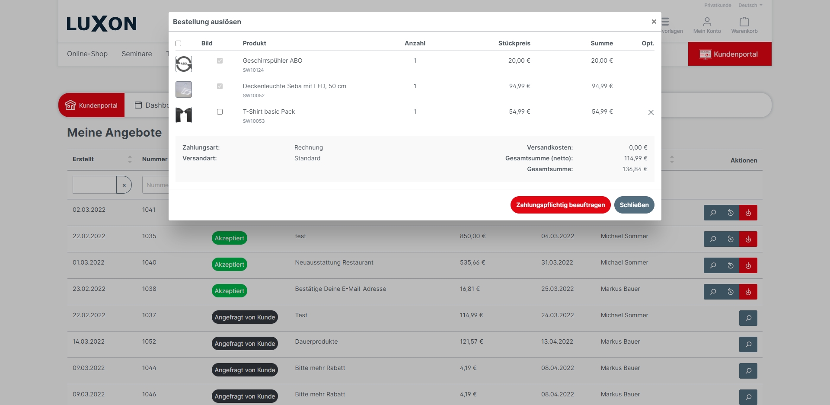Tick the T-Shirt basic Pack checkbox
This screenshot has width=830, height=405.
[220, 112]
